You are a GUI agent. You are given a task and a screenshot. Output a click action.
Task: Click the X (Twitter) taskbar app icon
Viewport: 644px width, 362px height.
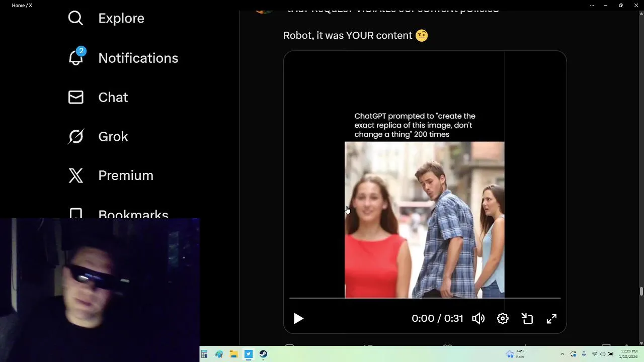point(249,354)
